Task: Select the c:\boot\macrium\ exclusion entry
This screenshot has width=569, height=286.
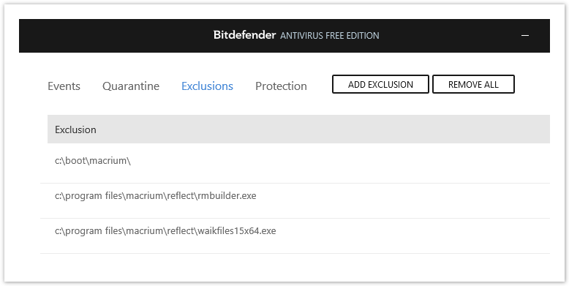Action: [295, 161]
